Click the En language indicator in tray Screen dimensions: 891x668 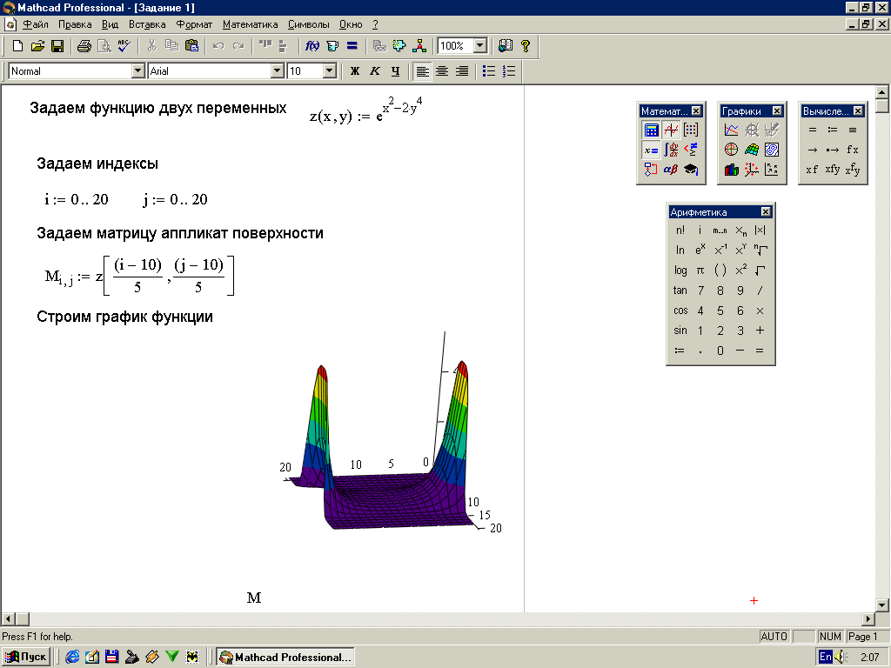point(826,658)
